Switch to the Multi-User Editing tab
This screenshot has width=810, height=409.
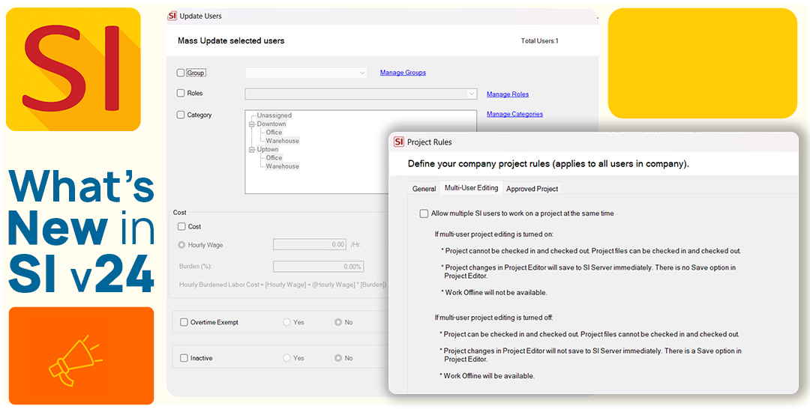click(x=471, y=188)
